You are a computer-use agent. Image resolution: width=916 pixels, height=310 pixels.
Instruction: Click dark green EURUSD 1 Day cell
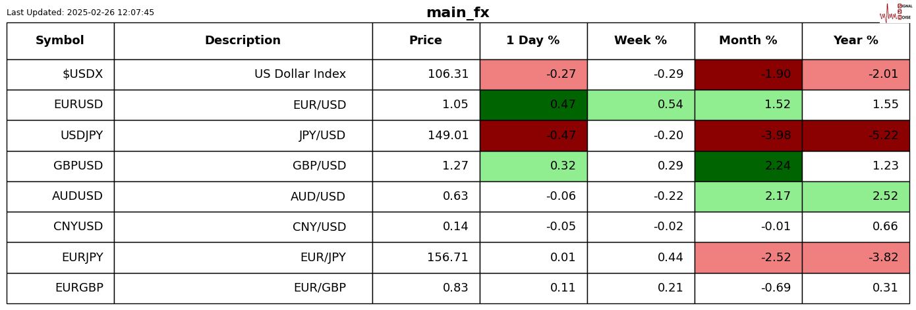(533, 105)
